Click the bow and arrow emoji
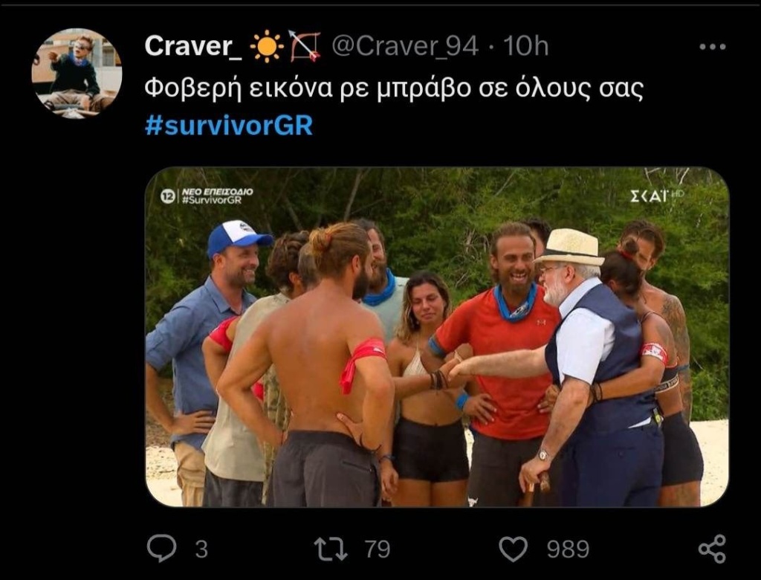The height and width of the screenshot is (580, 761). [305, 46]
